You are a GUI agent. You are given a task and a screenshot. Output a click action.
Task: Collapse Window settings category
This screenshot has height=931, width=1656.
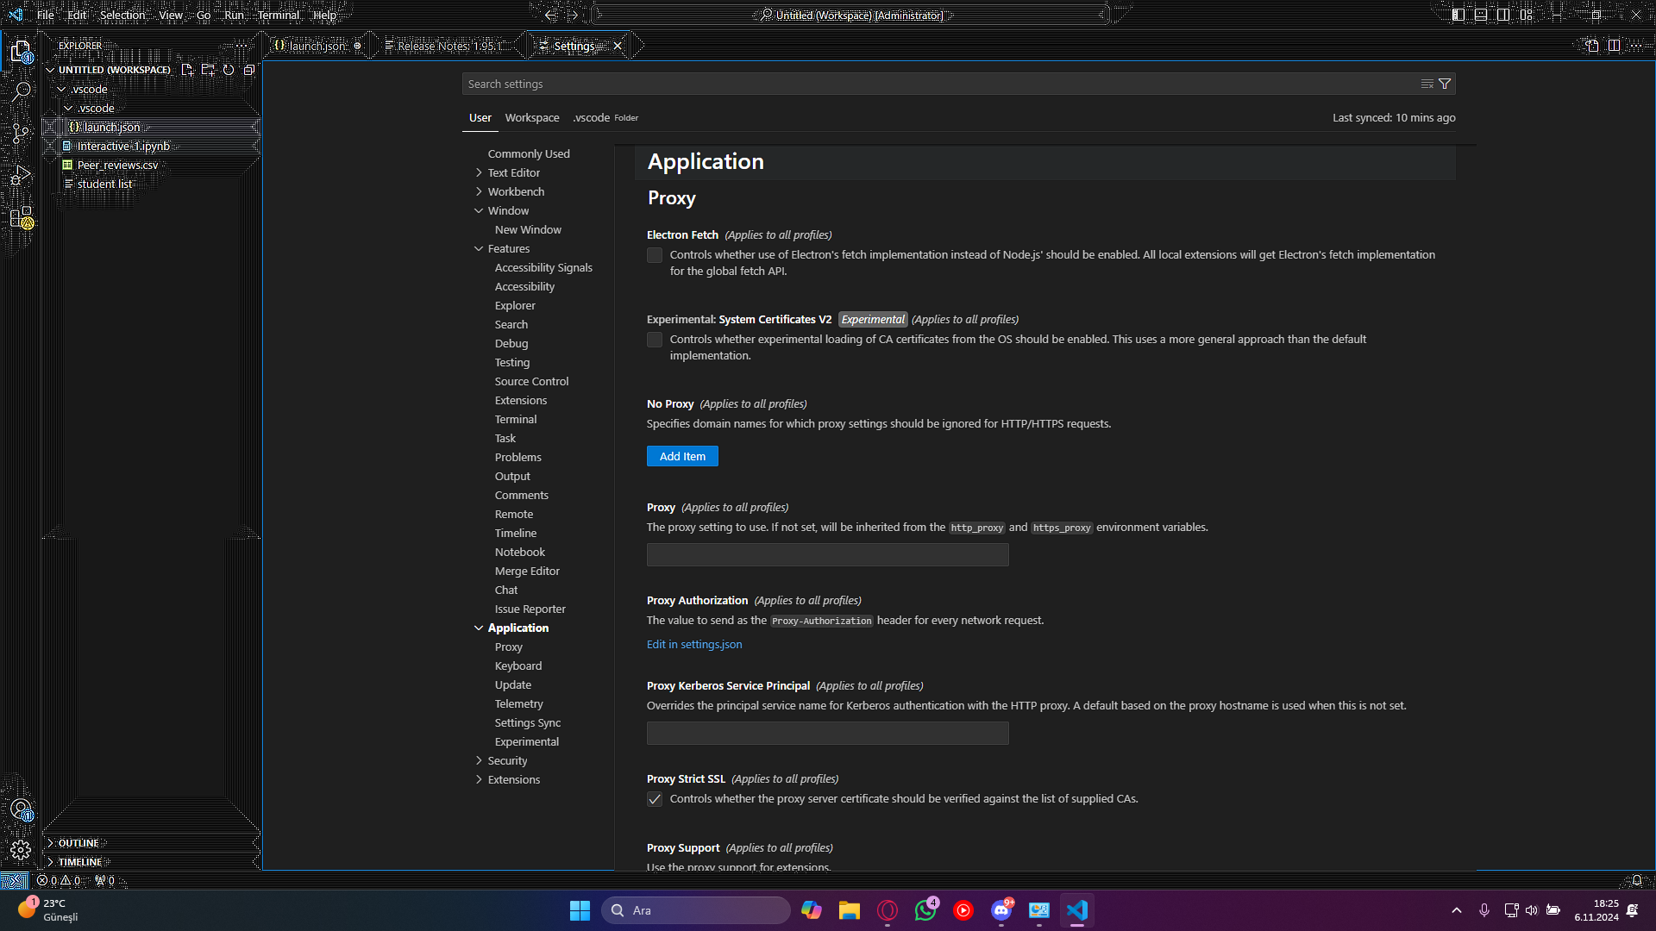pos(479,210)
